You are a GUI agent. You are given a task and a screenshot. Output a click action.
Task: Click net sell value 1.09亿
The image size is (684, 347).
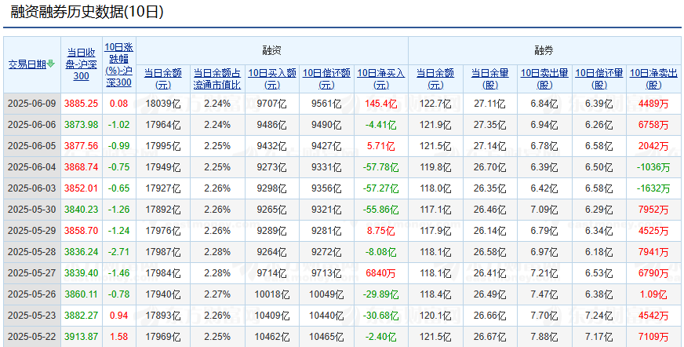653,294
